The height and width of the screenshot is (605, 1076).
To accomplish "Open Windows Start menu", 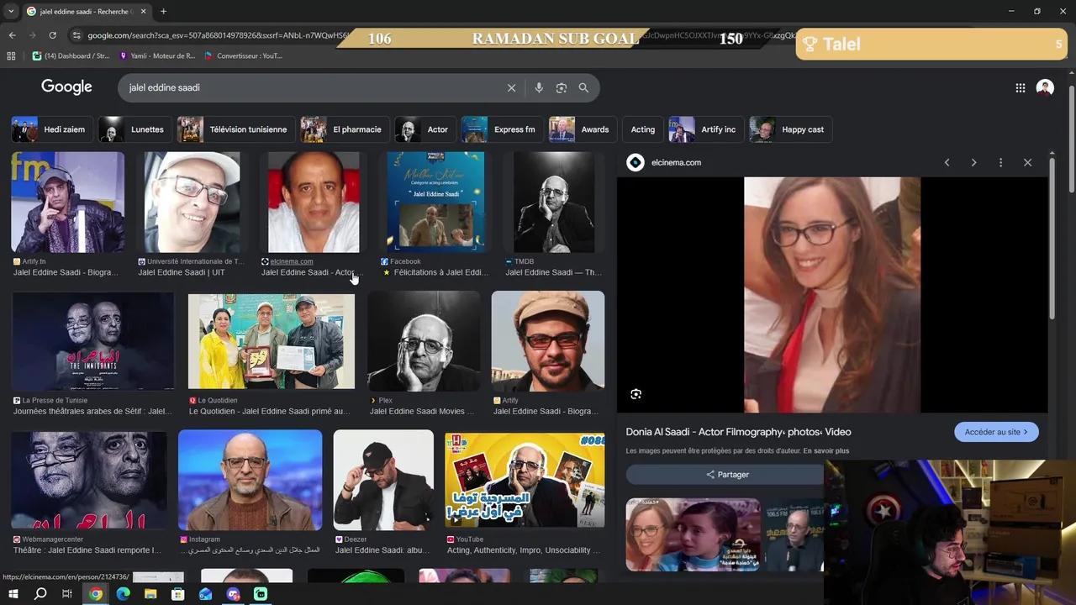I will click(x=13, y=594).
